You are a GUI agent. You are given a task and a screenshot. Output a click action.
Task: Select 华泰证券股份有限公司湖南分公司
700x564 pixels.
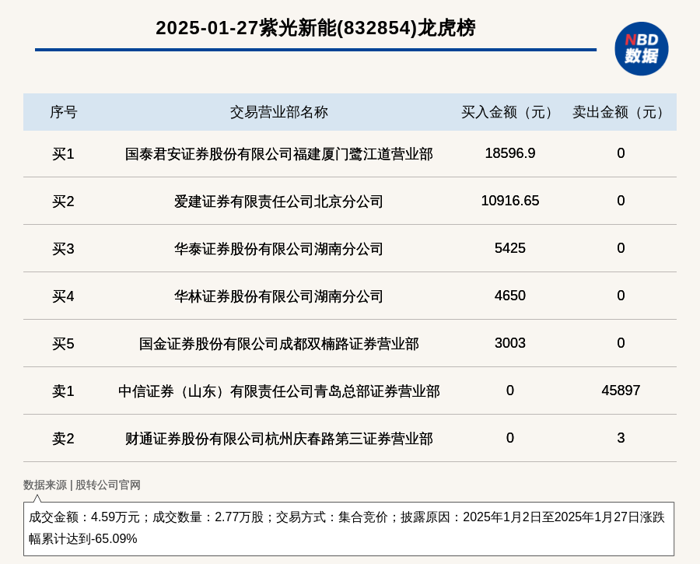point(279,249)
